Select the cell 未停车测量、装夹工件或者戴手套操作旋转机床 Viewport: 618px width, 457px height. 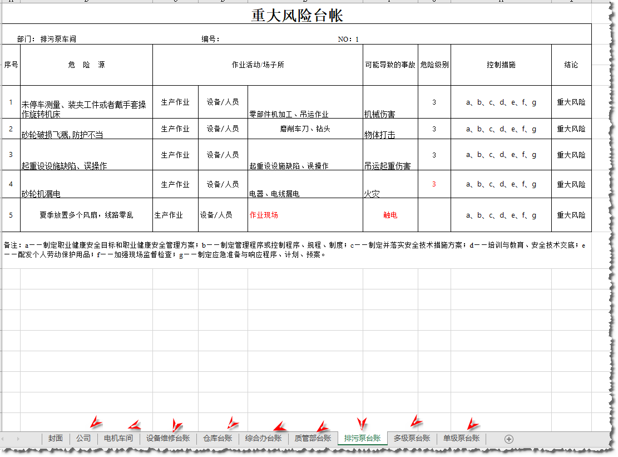(86, 102)
